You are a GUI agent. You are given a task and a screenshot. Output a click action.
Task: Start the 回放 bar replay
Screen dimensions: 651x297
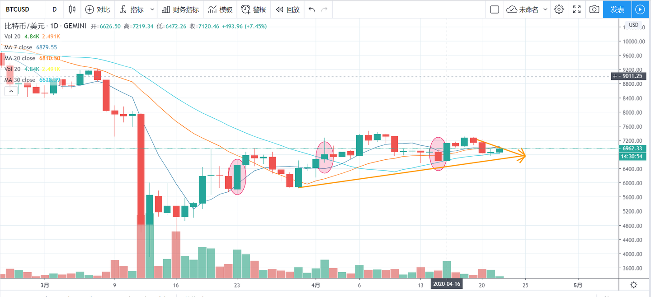pyautogui.click(x=288, y=9)
